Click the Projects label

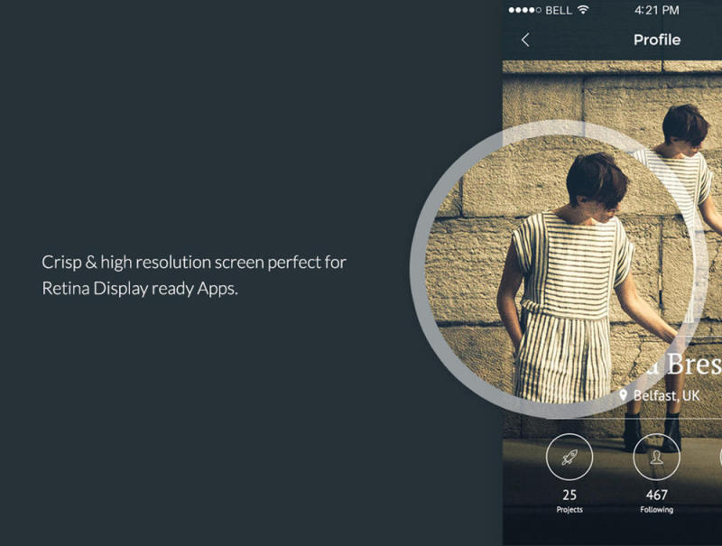569,510
